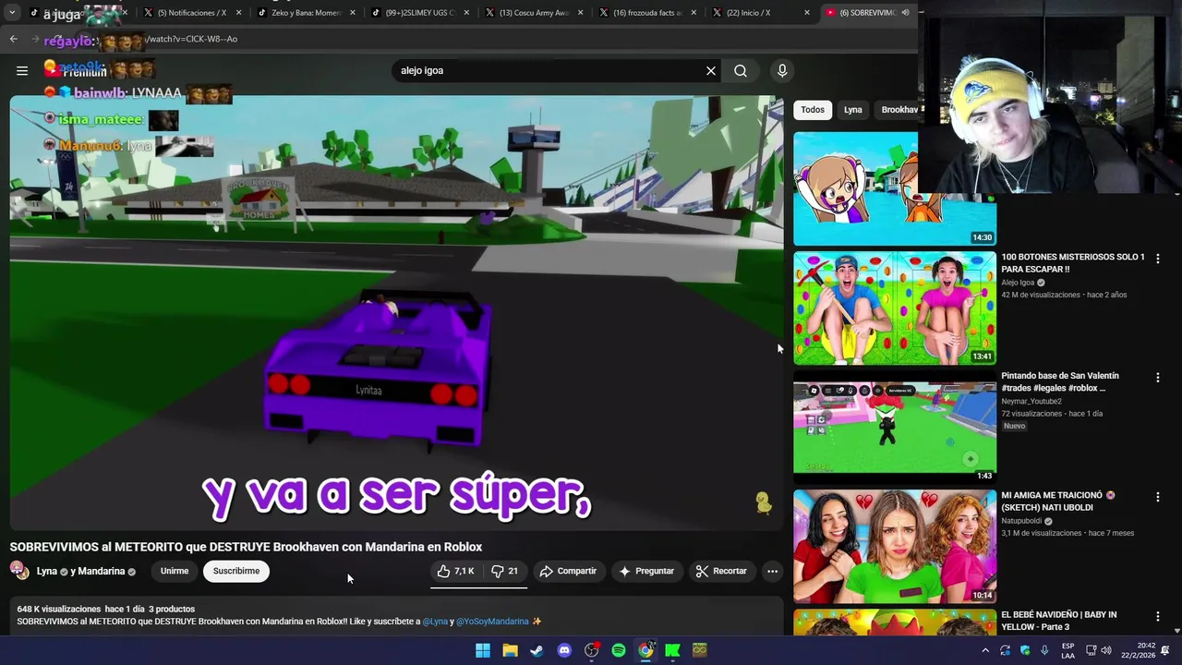The height and width of the screenshot is (665, 1182).
Task: Select the Todos filter chip
Action: (x=813, y=110)
